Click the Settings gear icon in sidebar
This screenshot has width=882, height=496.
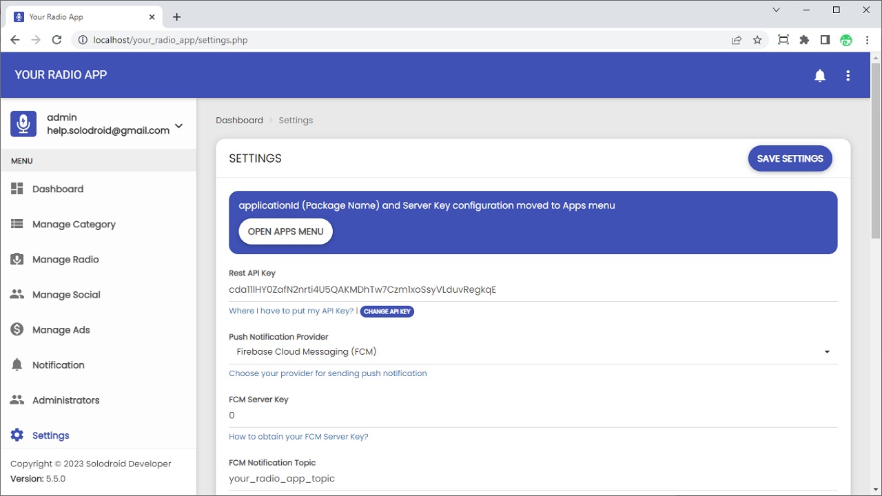click(17, 435)
